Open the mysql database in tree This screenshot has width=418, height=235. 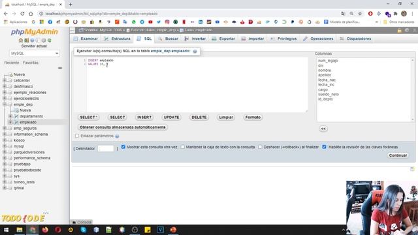pyautogui.click(x=19, y=146)
